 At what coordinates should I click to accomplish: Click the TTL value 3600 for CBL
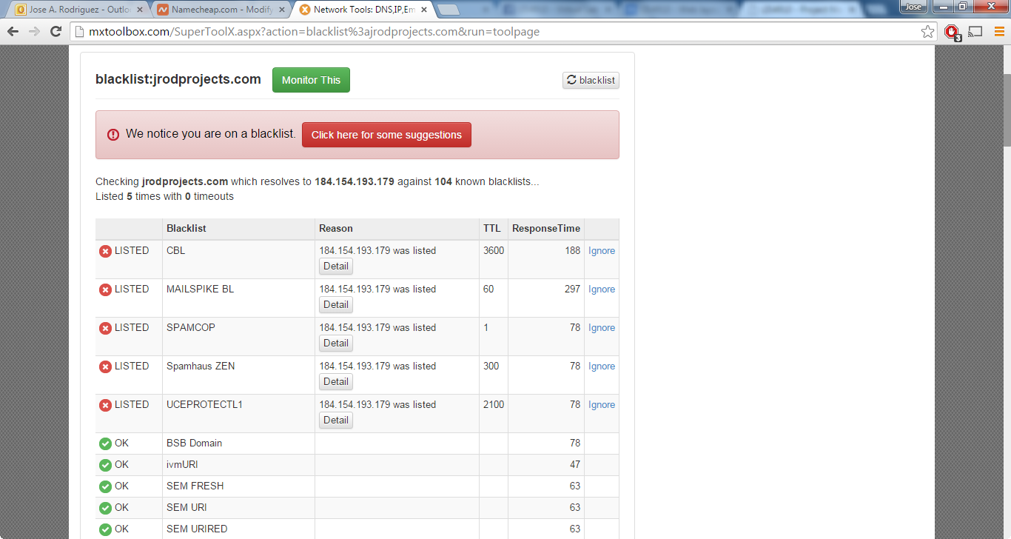[494, 251]
